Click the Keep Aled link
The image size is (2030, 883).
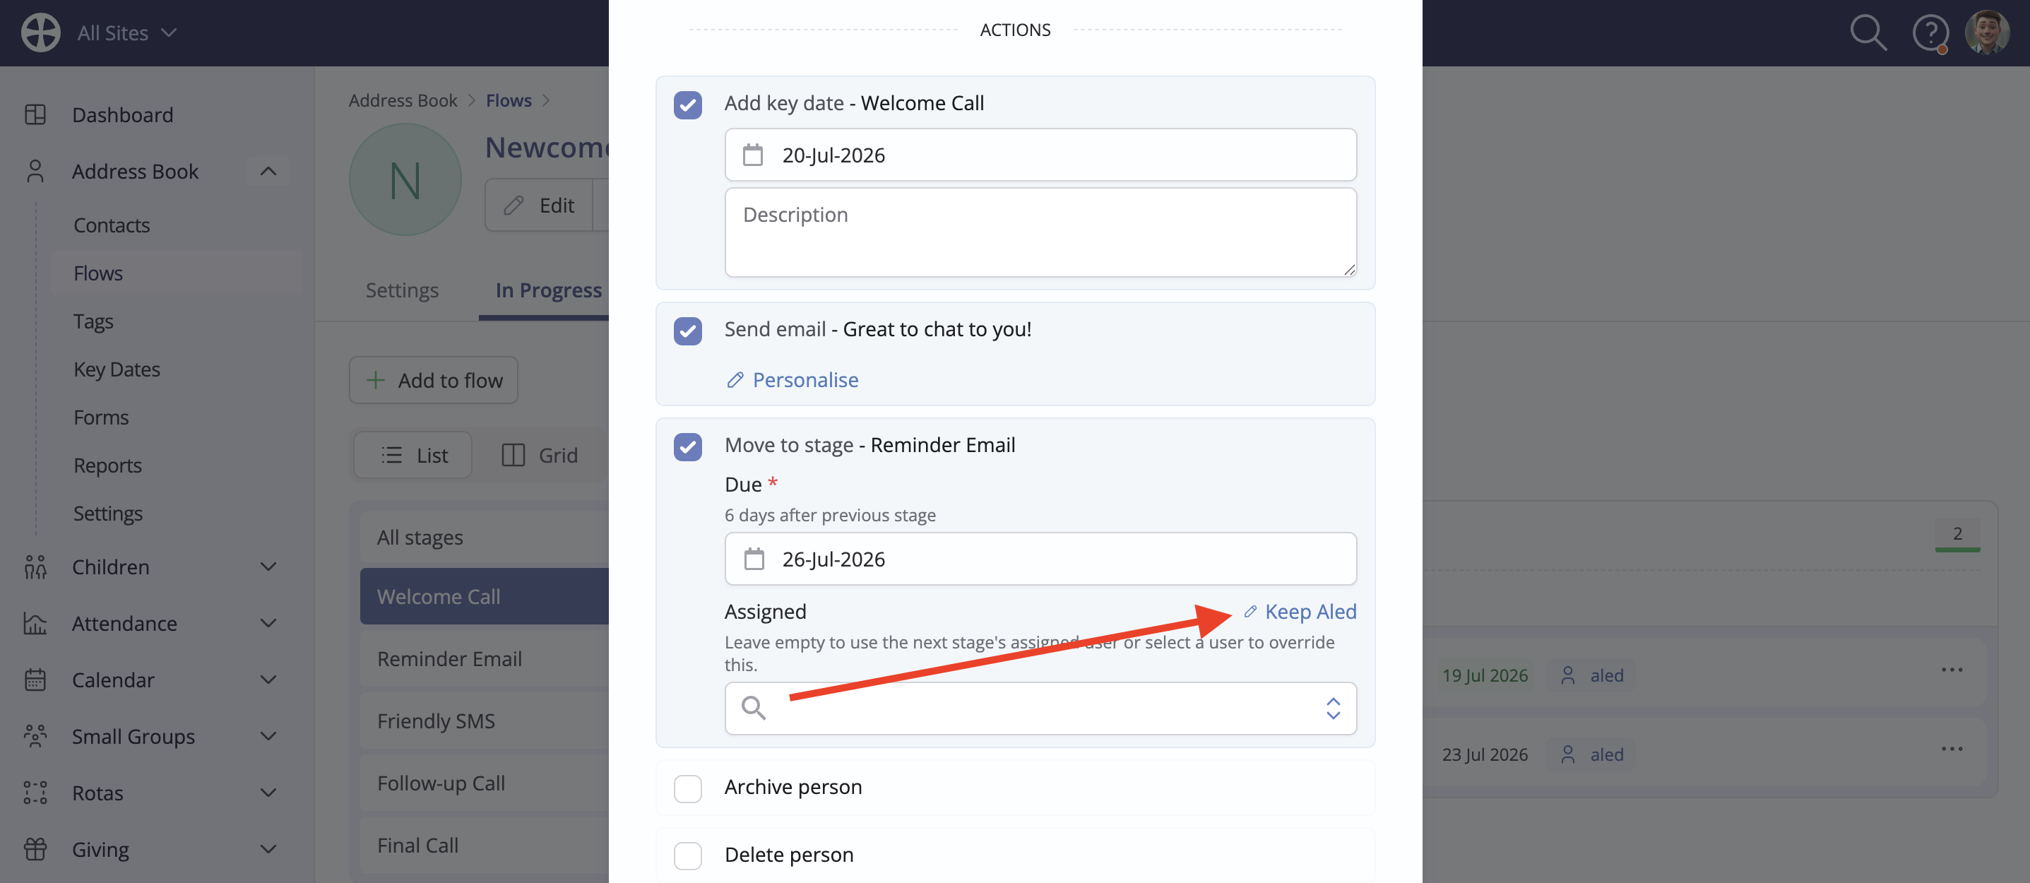(1300, 611)
